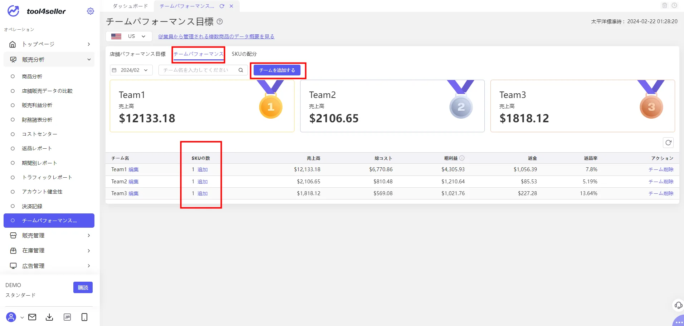The image size is (684, 326).
Task: Expand the 広告管理 menu chevron
Action: click(x=89, y=266)
